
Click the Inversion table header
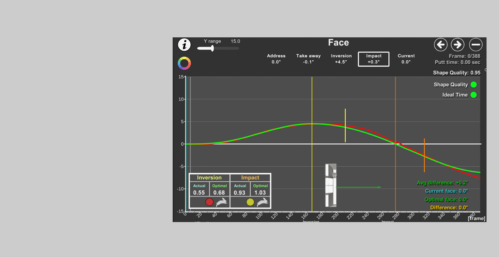click(209, 177)
